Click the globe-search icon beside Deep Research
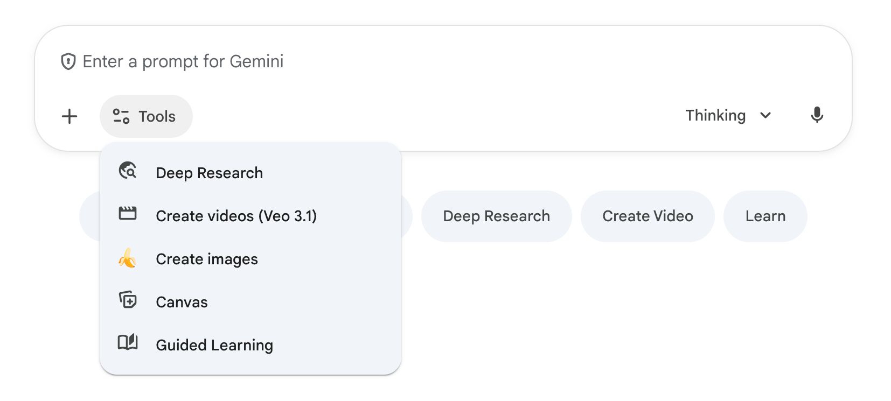The width and height of the screenshot is (891, 401). coord(128,171)
